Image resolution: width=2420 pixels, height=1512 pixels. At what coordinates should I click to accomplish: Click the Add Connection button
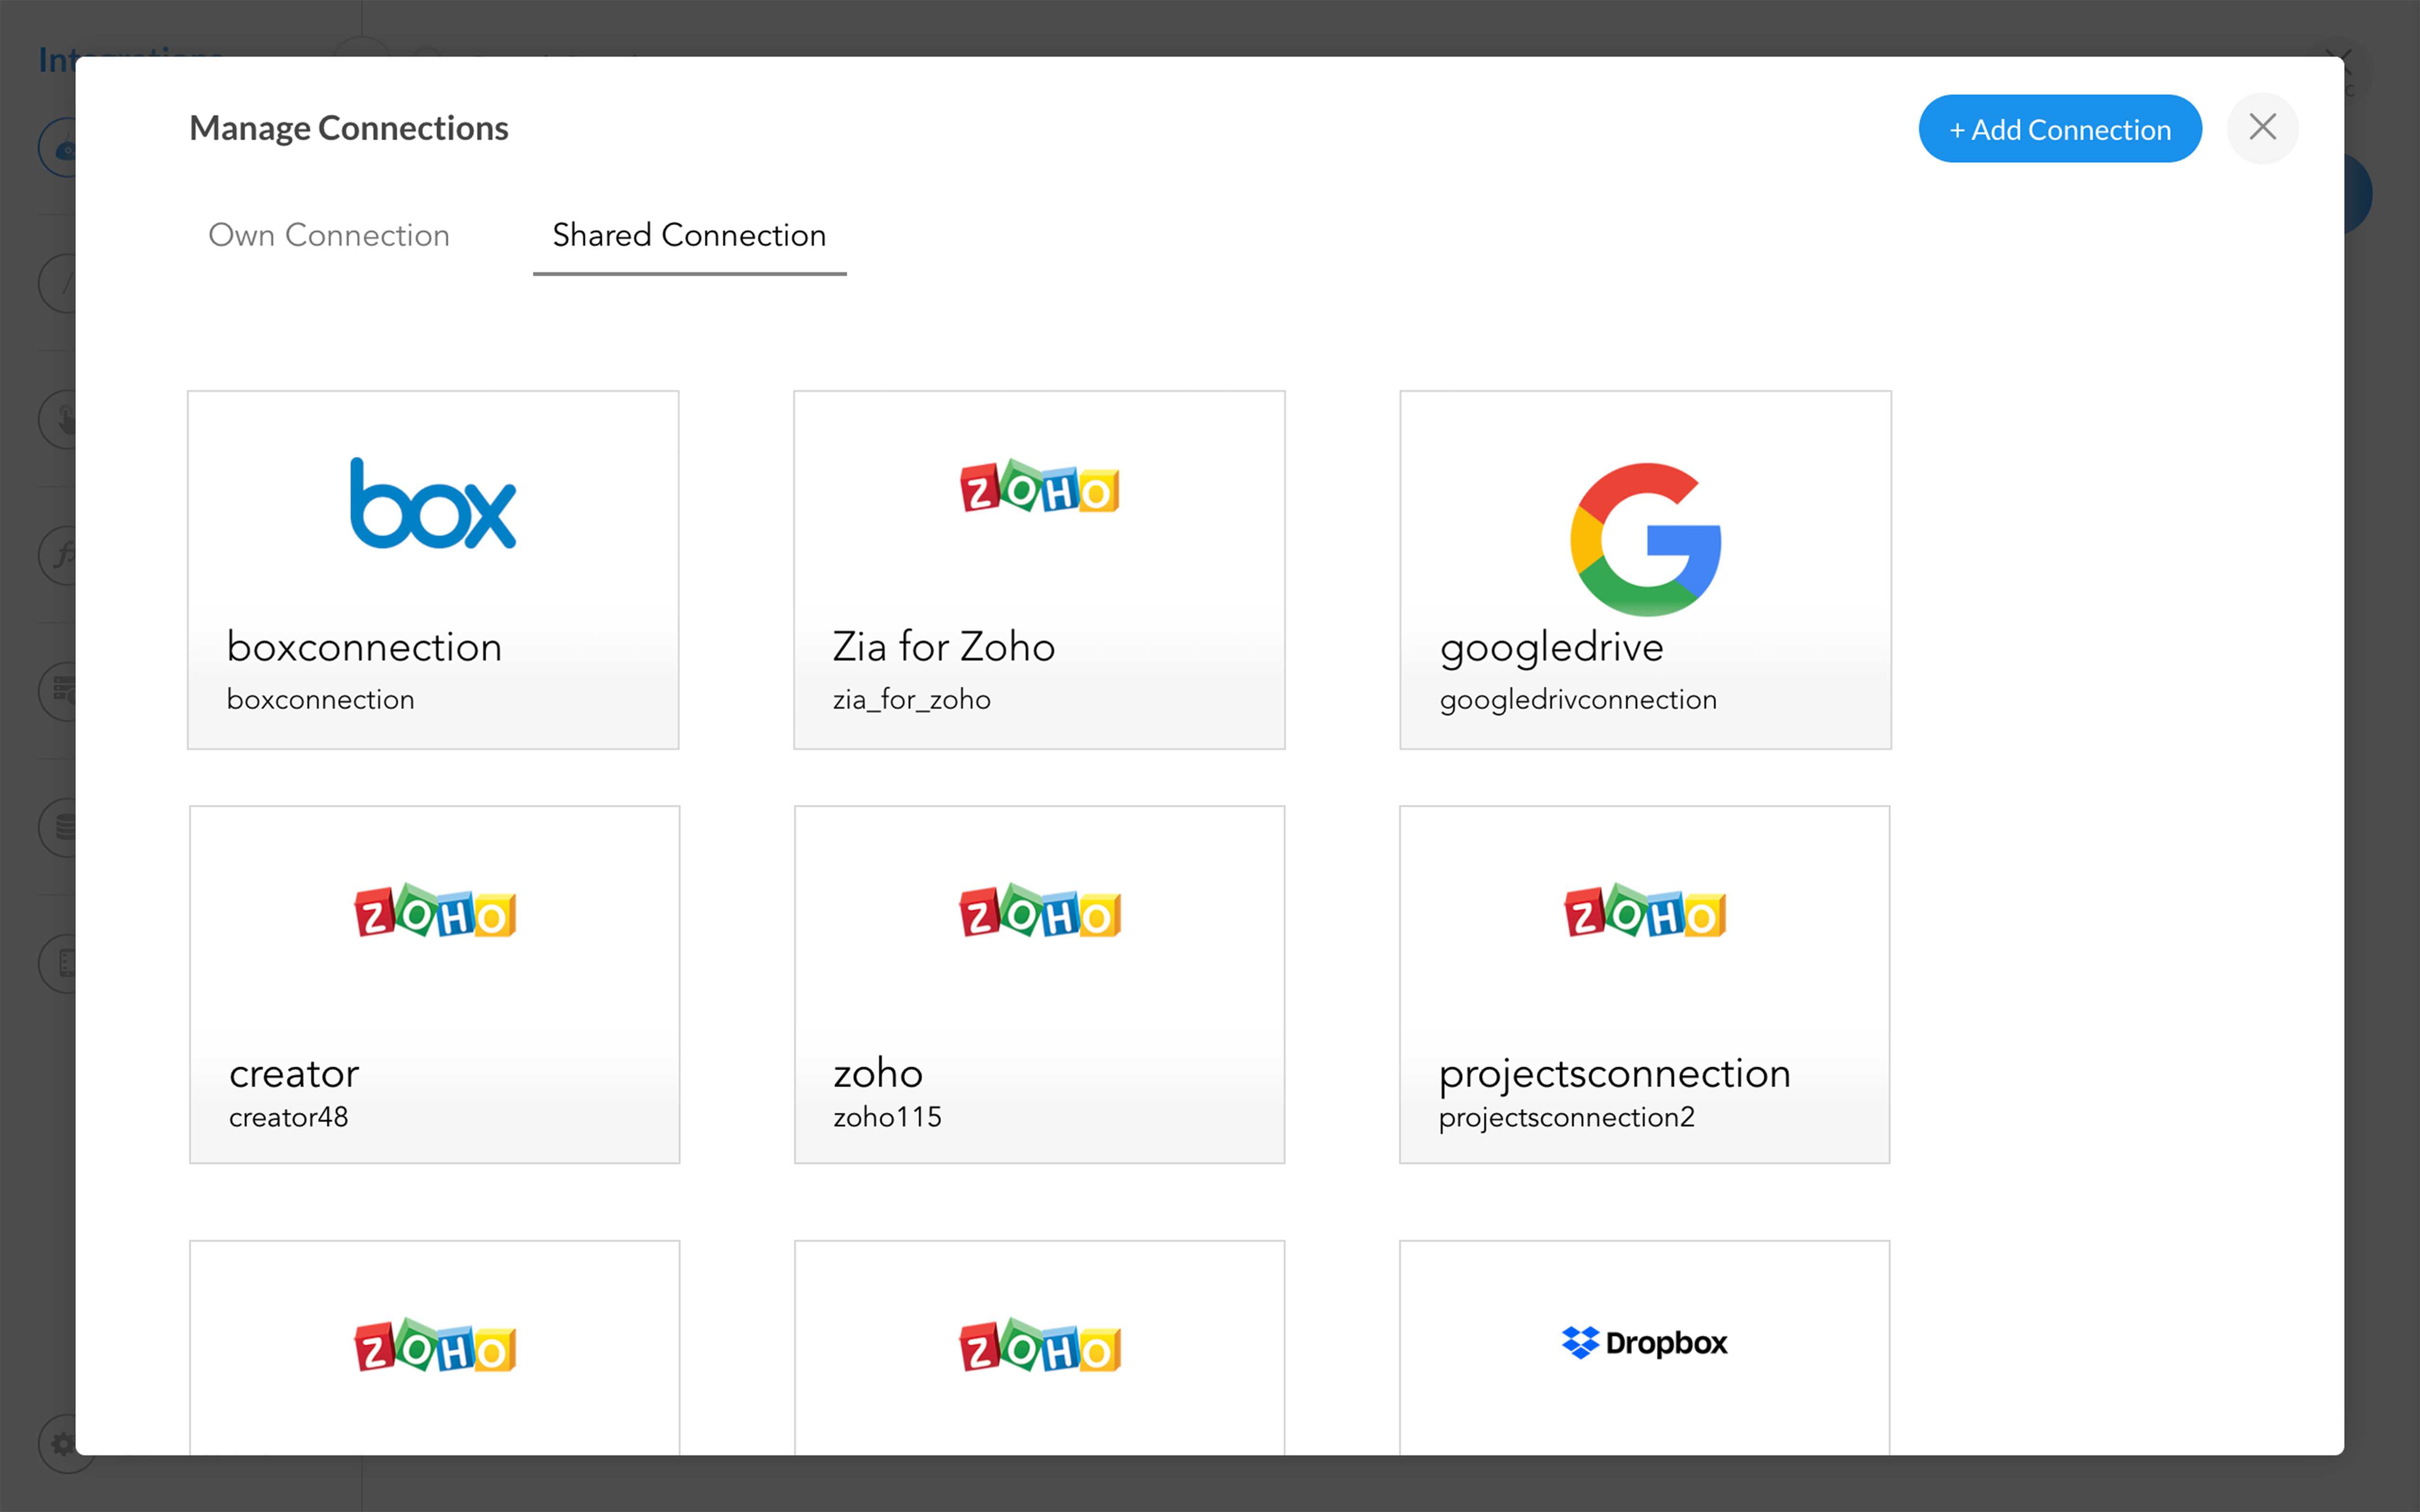point(2060,129)
